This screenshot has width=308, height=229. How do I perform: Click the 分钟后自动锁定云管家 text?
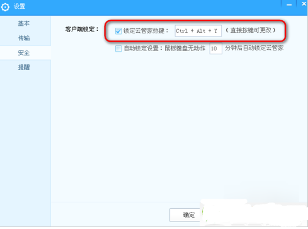pos(254,48)
